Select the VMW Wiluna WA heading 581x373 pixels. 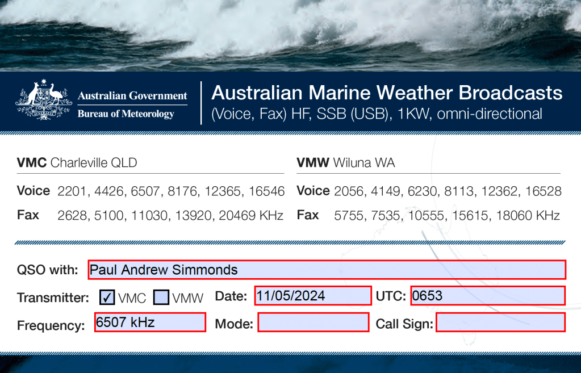[x=345, y=163]
